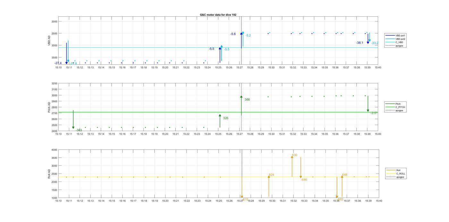Click the '15:40' x-tick under the VBD plot
Viewport: 449px width, 222px height.
coord(378,68)
